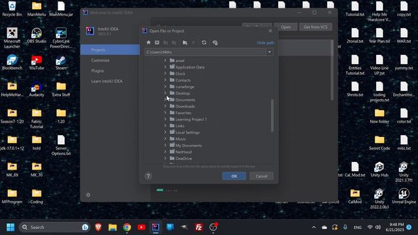
Task: Select the Projects tab in sidebar
Action: pyautogui.click(x=110, y=50)
